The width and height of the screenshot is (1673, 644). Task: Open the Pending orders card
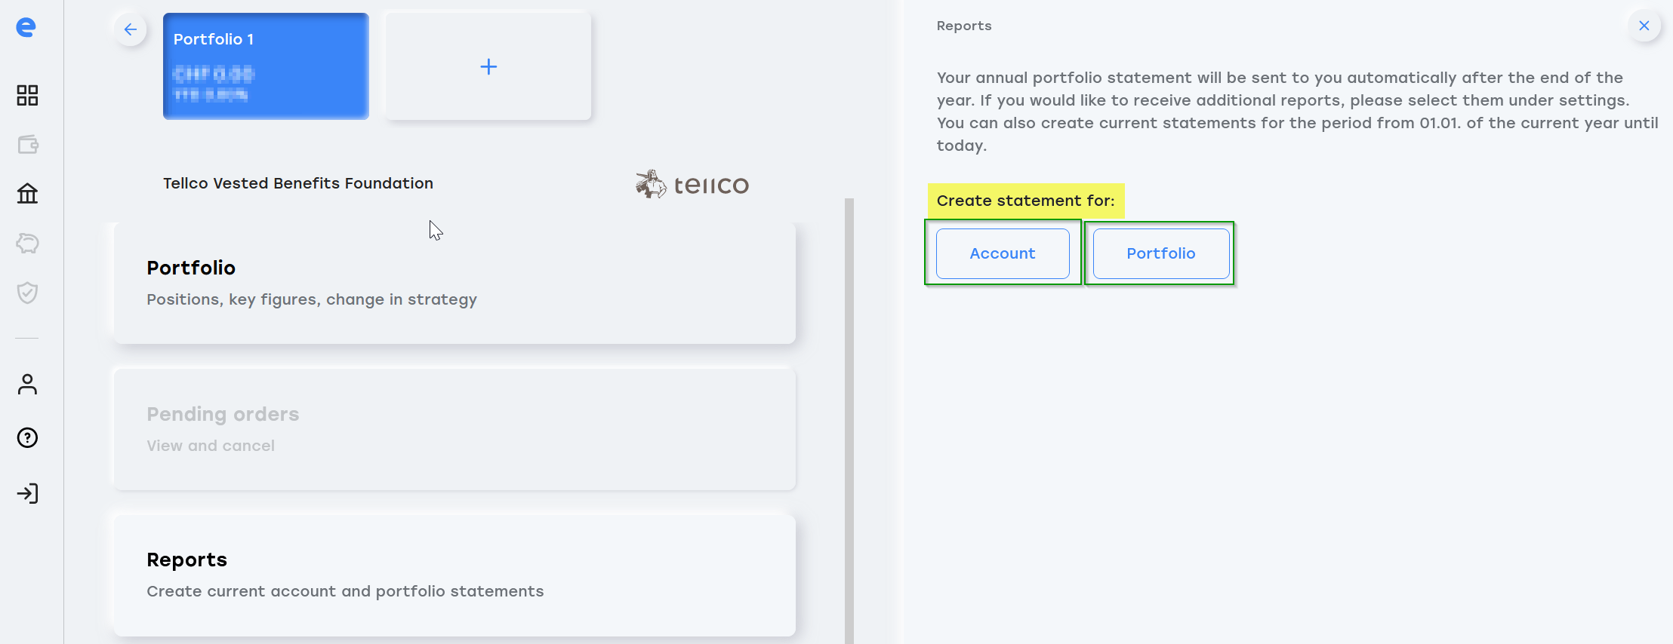pos(454,429)
